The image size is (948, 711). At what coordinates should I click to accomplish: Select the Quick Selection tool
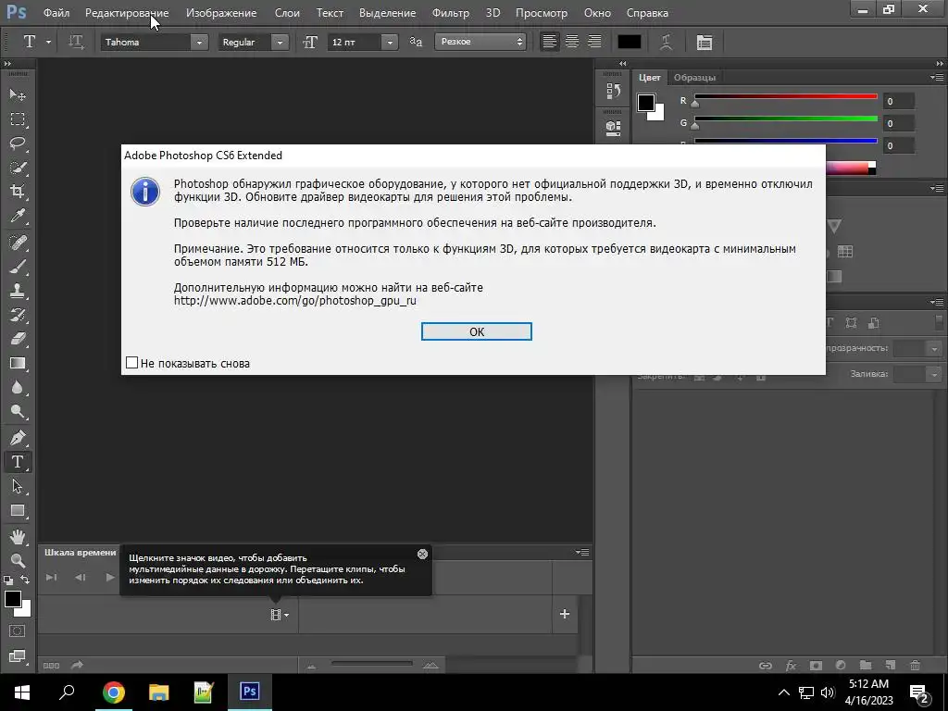(17, 168)
